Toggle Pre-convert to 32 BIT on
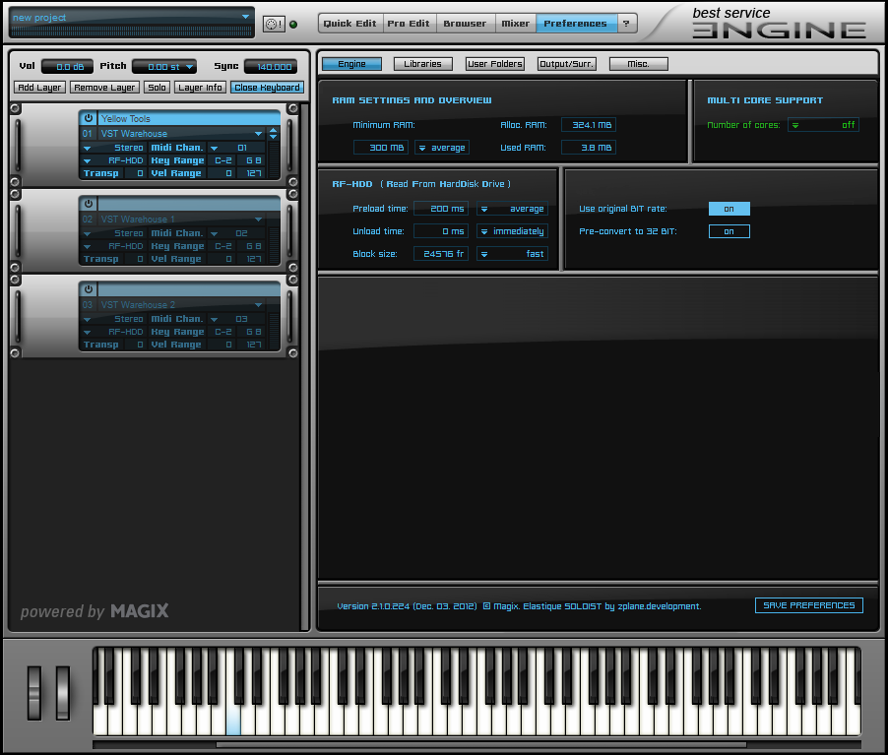This screenshot has width=888, height=755. 729,231
